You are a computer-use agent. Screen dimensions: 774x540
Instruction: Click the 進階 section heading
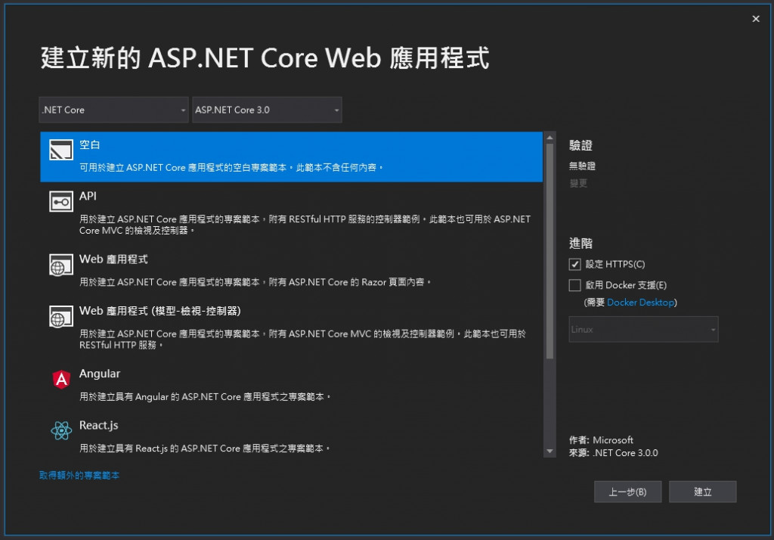tap(580, 243)
